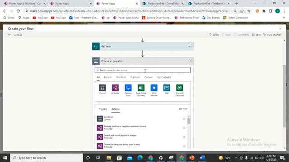Image resolution: width=289 pixels, height=162 pixels.
Task: Open the browser tab search dropdown
Action: [255, 3]
